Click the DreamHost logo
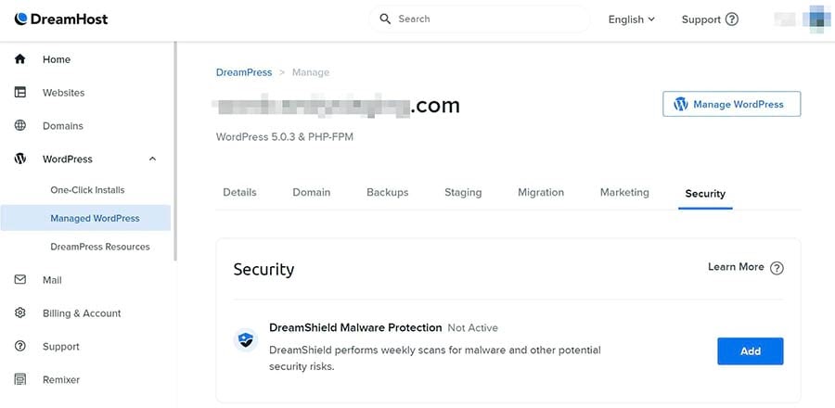Viewport: 835px width, 408px height. tap(61, 19)
